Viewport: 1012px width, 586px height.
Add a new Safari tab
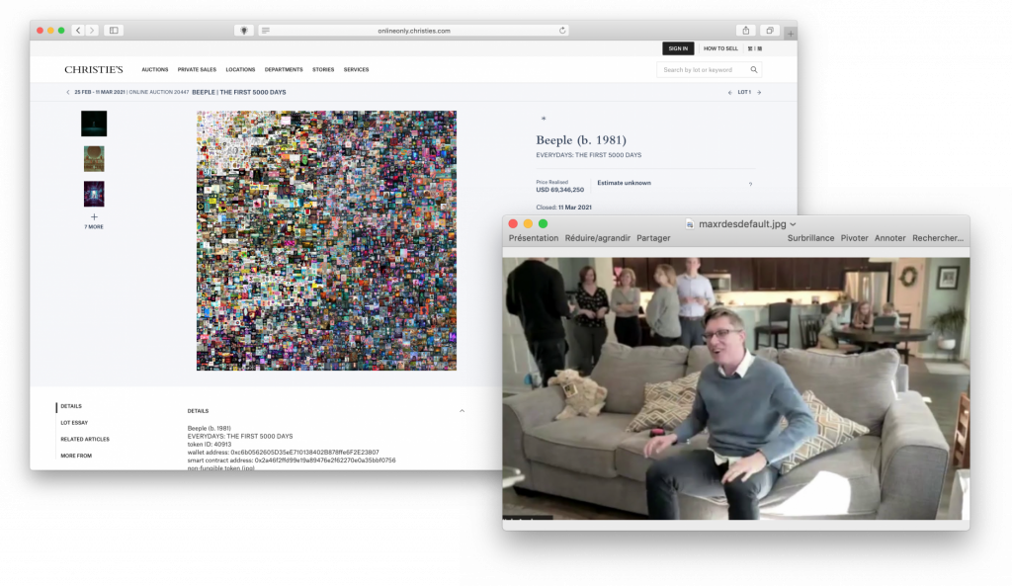pyautogui.click(x=790, y=33)
